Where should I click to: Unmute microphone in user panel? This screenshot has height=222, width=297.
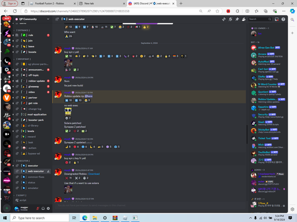pos(37,208)
